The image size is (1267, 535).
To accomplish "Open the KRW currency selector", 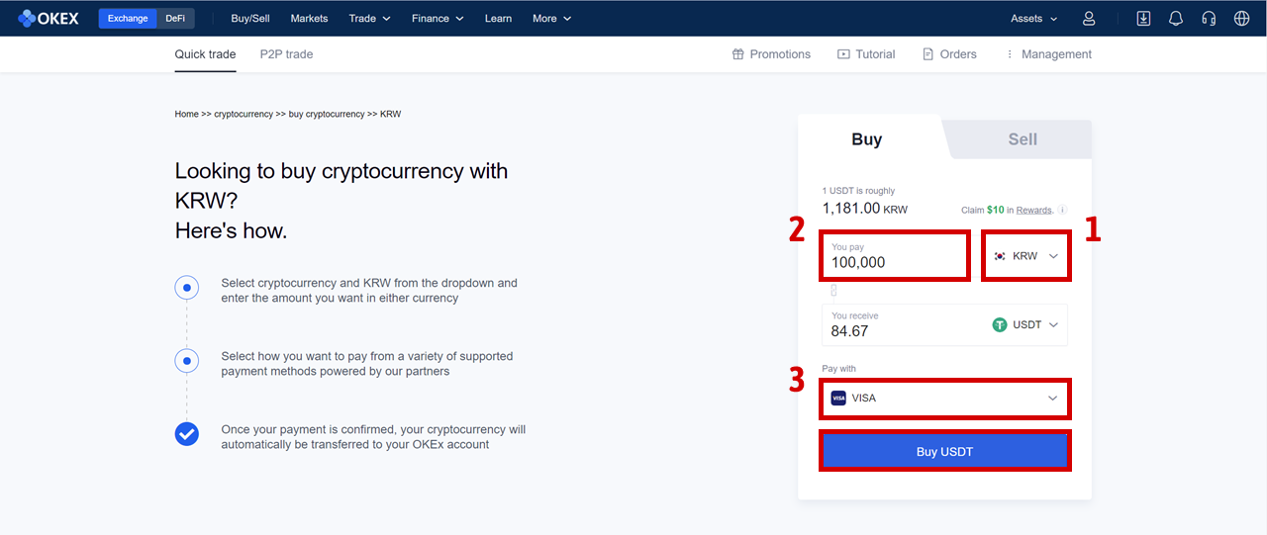I will 1026,256.
